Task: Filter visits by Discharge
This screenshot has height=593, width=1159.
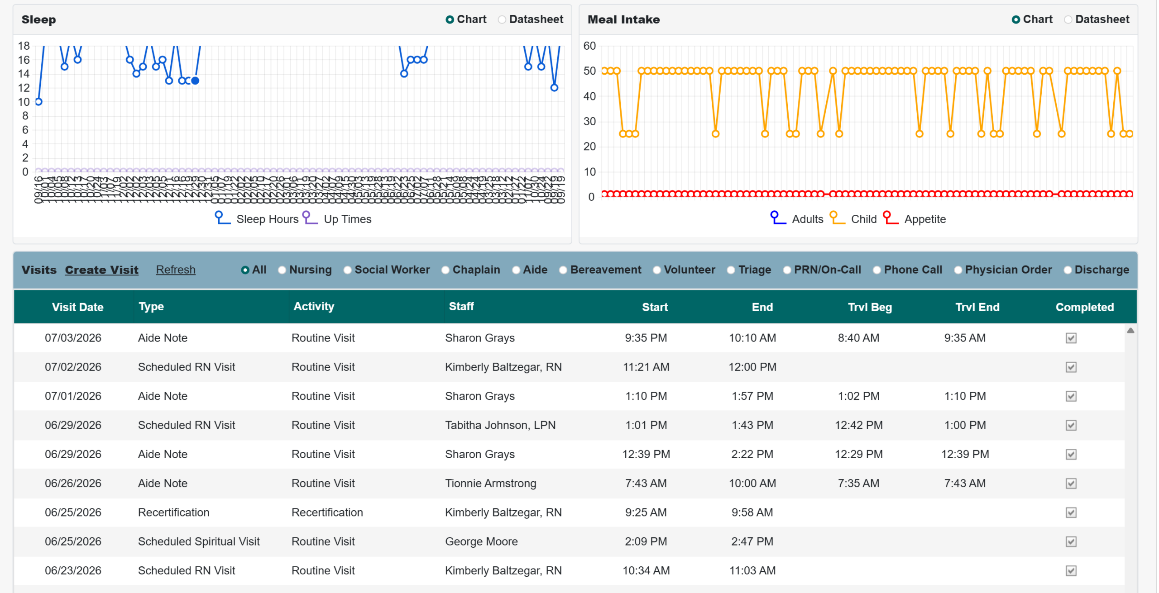Action: [x=1068, y=270]
